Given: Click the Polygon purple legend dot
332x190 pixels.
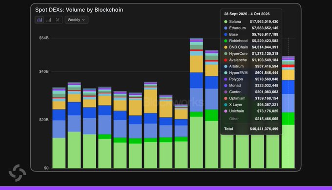Looking at the screenshot, I should tap(226, 79).
